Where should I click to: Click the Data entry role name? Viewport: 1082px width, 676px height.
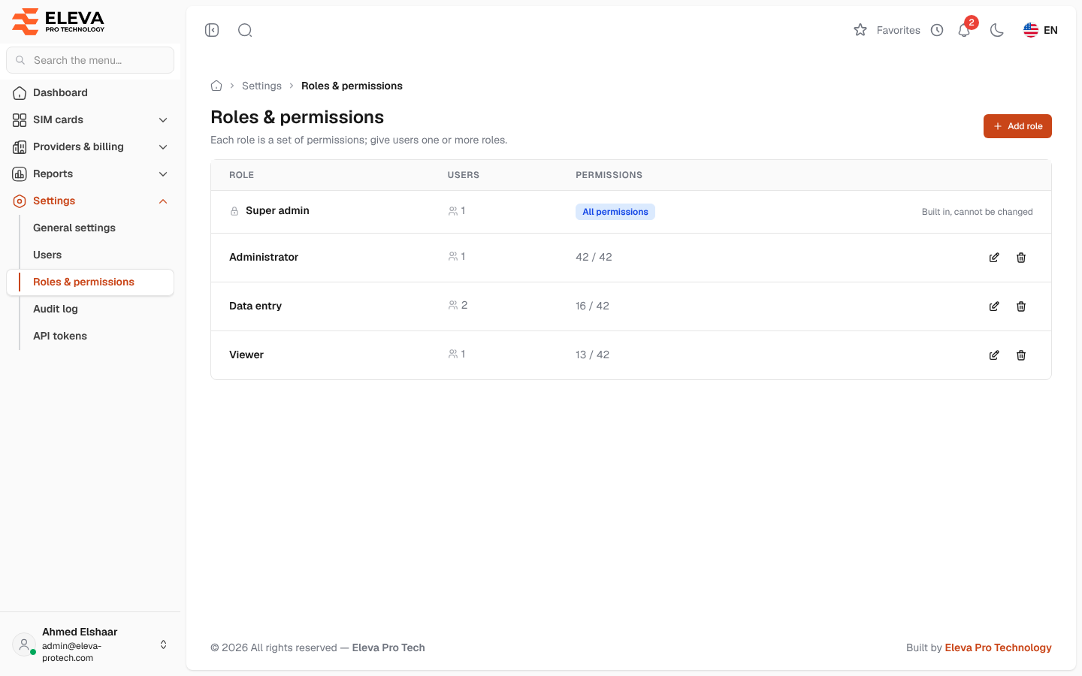tap(255, 306)
